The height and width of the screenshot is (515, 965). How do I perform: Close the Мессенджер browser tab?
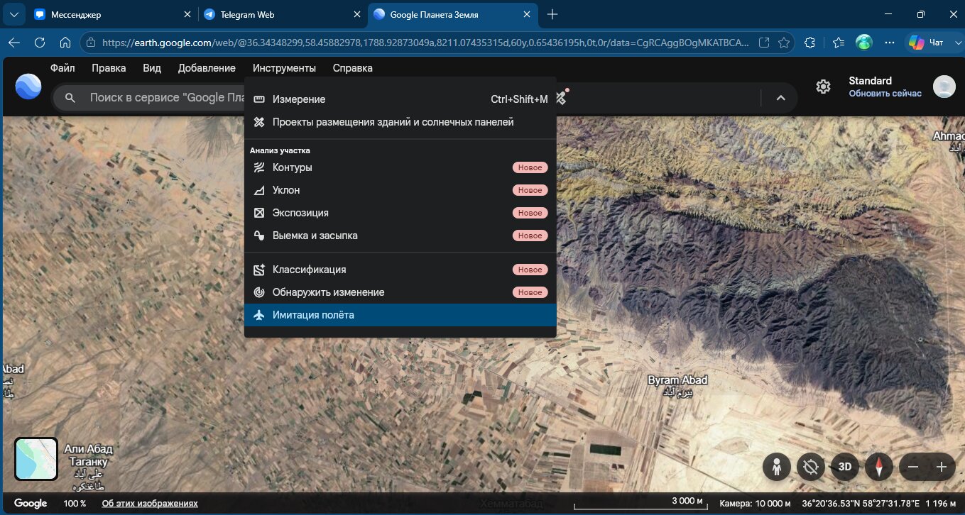[x=187, y=14]
